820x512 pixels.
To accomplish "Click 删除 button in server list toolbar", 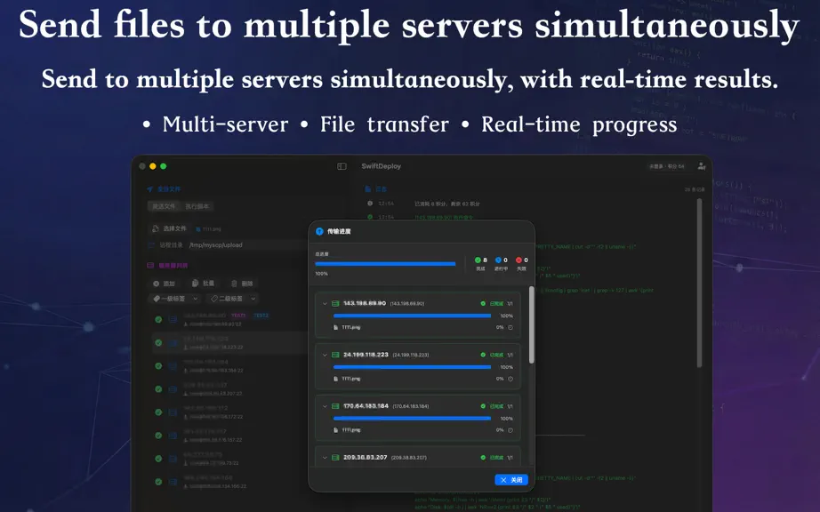I will tap(242, 284).
